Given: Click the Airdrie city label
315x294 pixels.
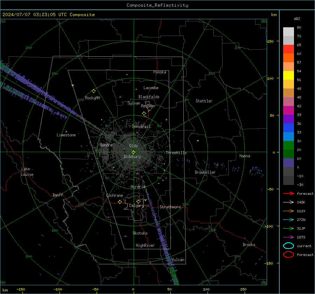Looking at the screenshot, I should click(138, 187).
